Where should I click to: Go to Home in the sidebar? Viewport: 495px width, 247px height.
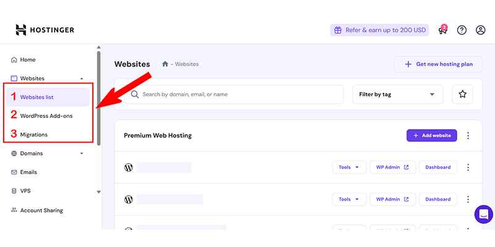click(28, 60)
